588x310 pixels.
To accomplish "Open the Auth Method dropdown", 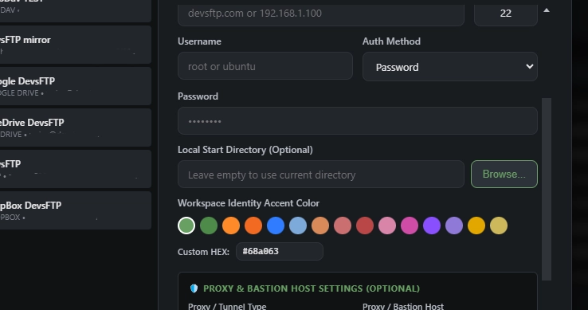I will 450,67.
